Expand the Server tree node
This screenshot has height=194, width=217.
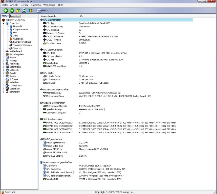click(x=4, y=58)
